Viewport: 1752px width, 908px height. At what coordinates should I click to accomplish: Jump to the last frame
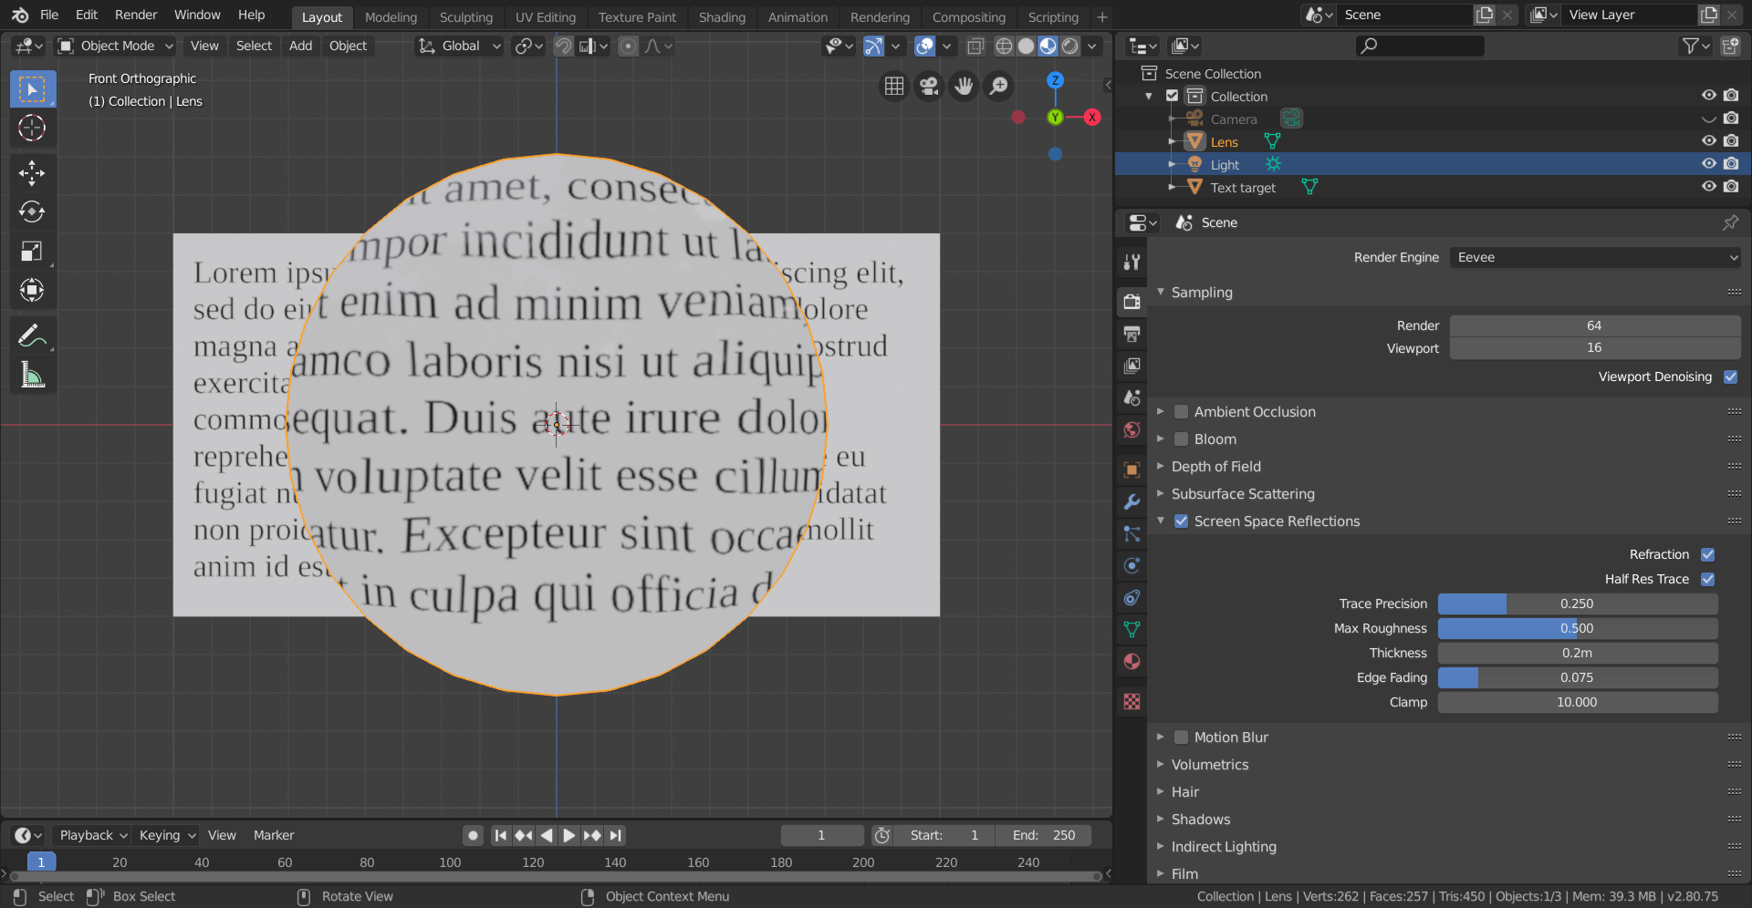coord(615,835)
